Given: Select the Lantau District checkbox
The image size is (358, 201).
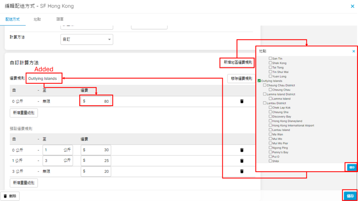Looking at the screenshot, I should [265, 103].
